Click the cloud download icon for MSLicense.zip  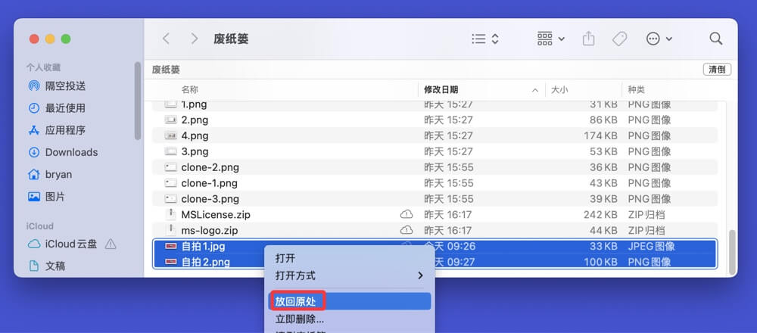[407, 215]
